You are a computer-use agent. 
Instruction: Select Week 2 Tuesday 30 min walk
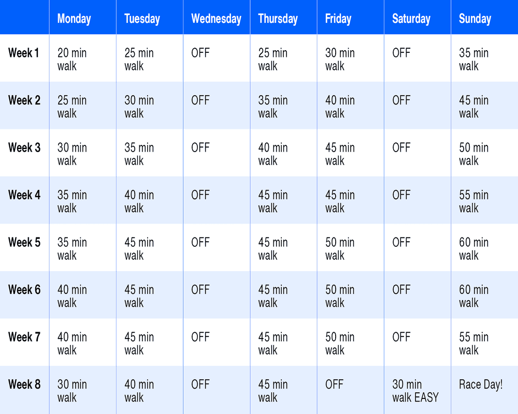(x=139, y=107)
